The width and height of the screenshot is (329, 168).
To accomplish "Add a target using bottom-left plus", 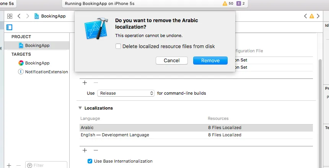I will (x=9, y=165).
